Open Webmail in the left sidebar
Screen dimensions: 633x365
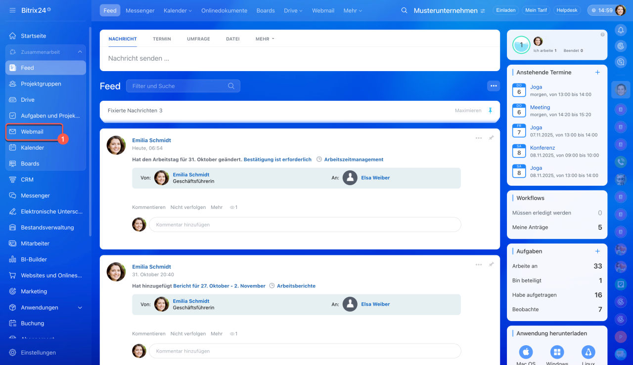[32, 132]
